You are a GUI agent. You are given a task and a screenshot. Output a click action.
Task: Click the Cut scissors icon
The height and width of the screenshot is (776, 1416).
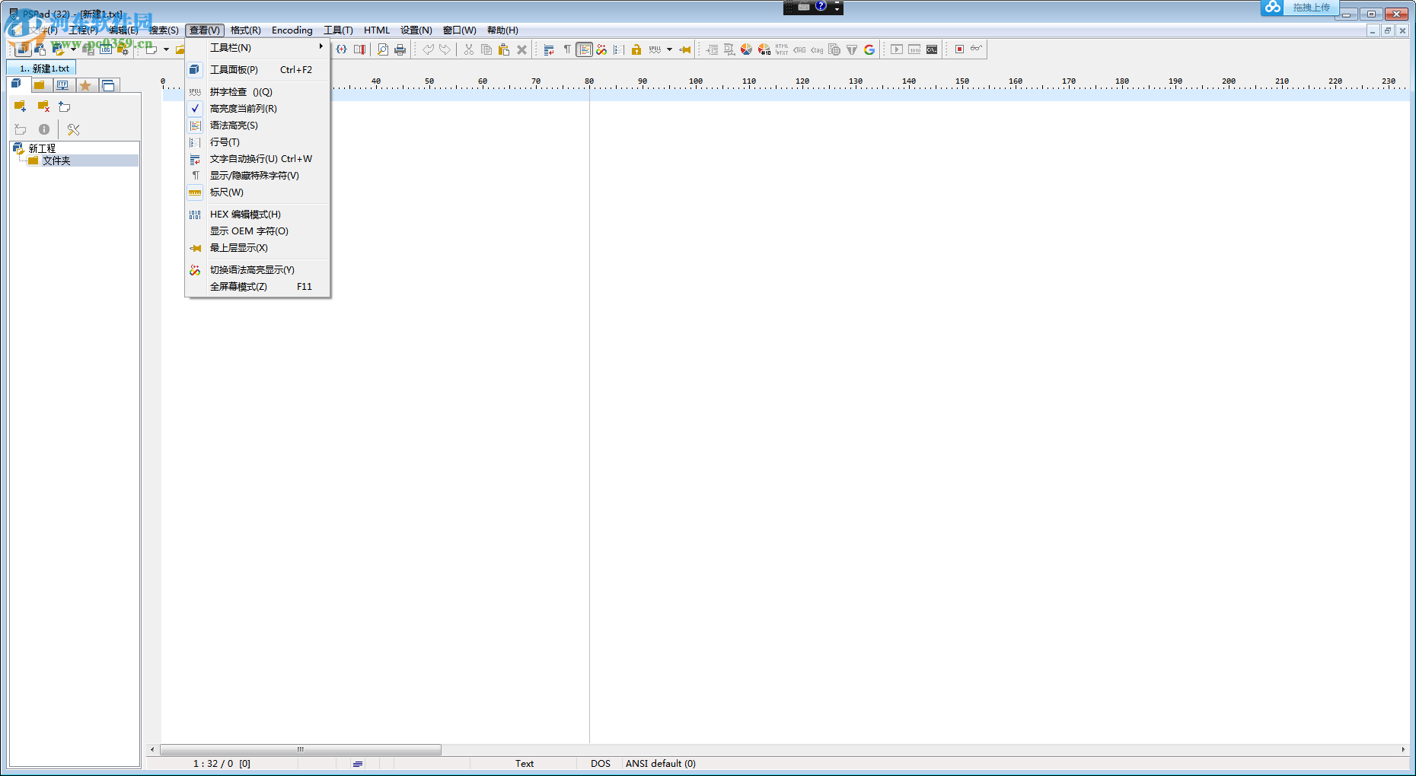469,50
